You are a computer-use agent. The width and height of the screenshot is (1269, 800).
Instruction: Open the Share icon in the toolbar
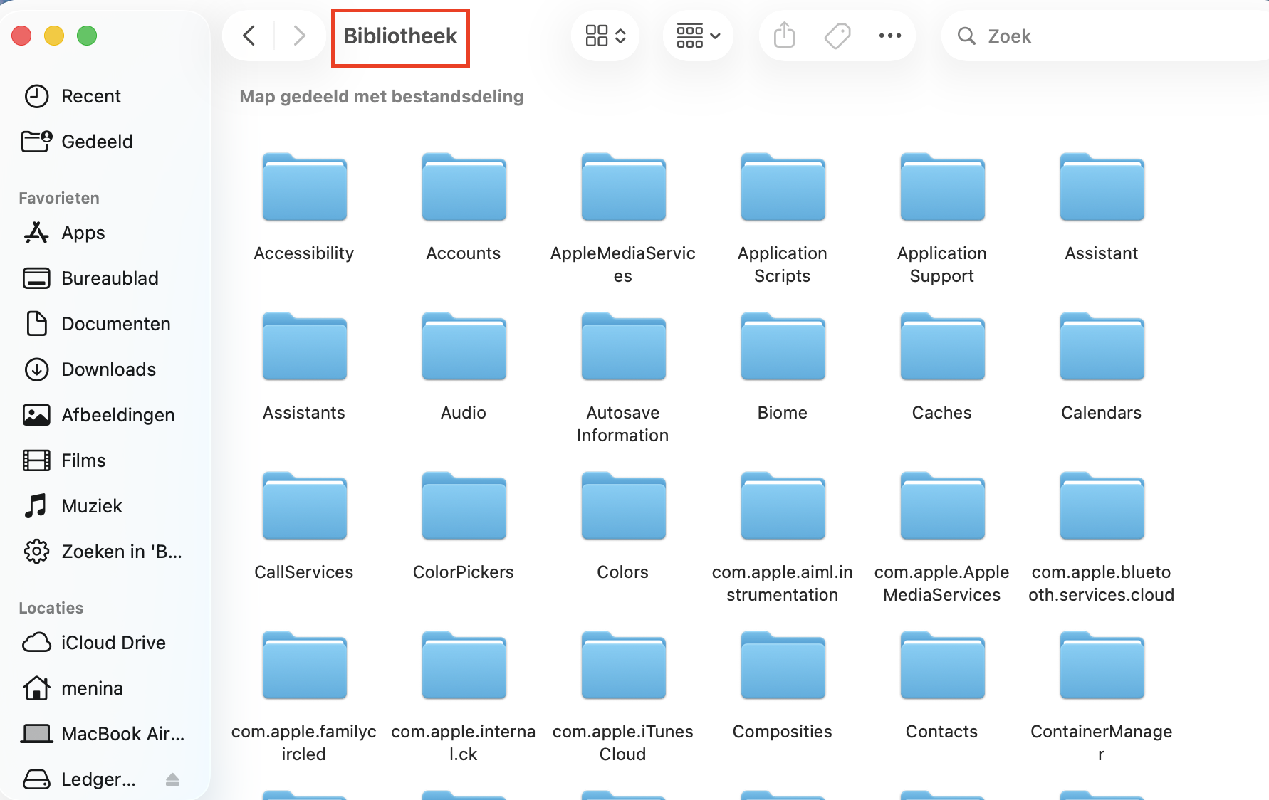click(x=783, y=35)
